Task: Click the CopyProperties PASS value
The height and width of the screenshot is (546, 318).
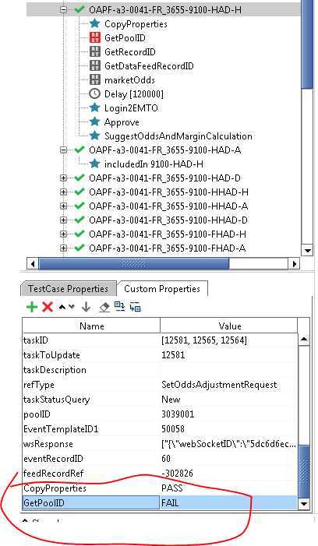Action: [x=172, y=488]
